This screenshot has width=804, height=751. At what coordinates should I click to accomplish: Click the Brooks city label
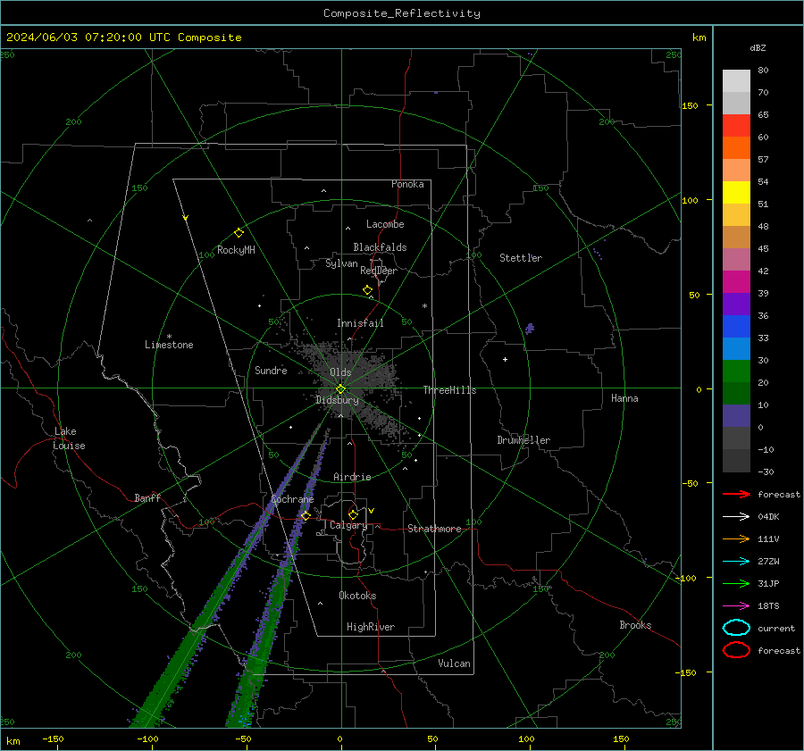pyautogui.click(x=635, y=625)
